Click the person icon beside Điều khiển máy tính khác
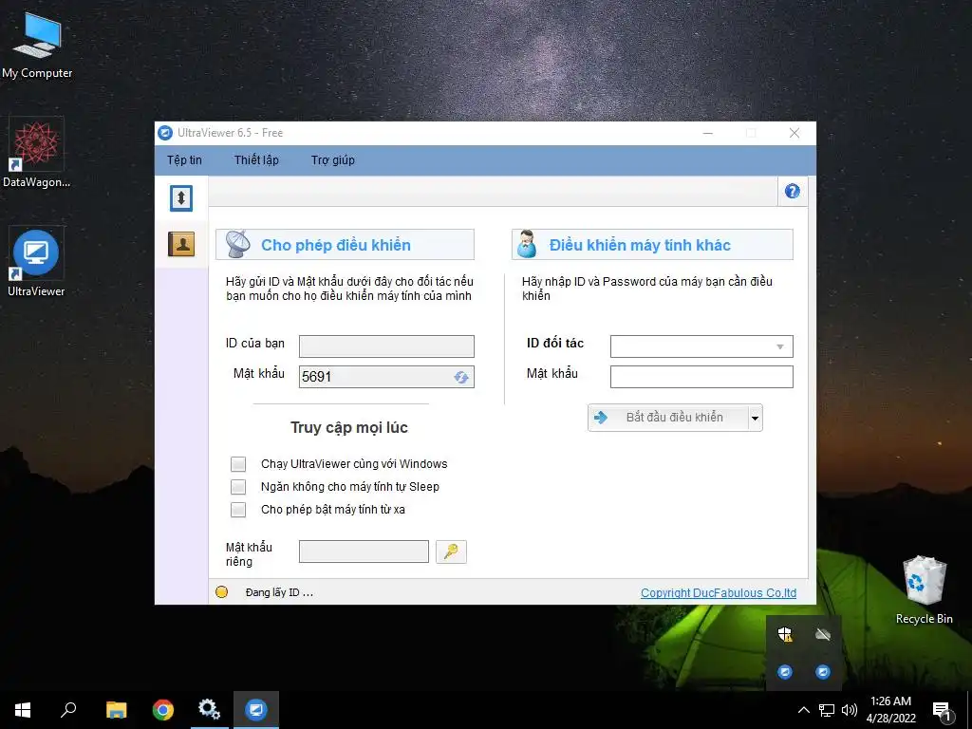Viewport: 972px width, 729px height. (527, 244)
